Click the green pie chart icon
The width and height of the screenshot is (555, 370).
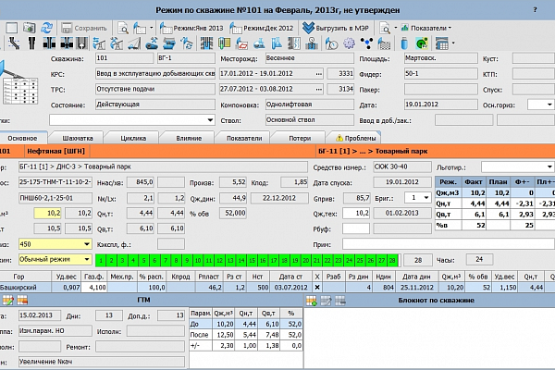click(422, 43)
